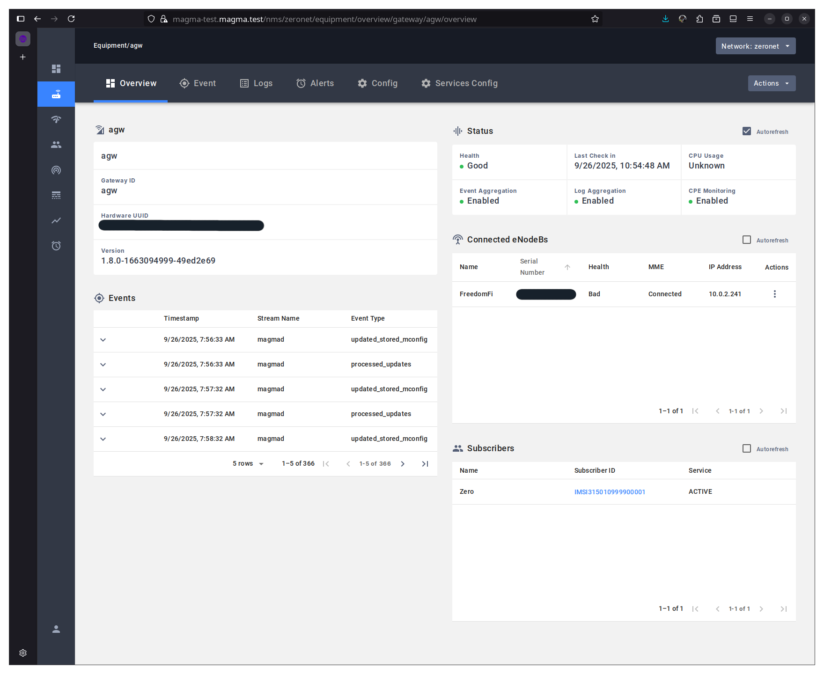
Task: Open the dashboard icon in the sidebar
Action: (x=56, y=69)
